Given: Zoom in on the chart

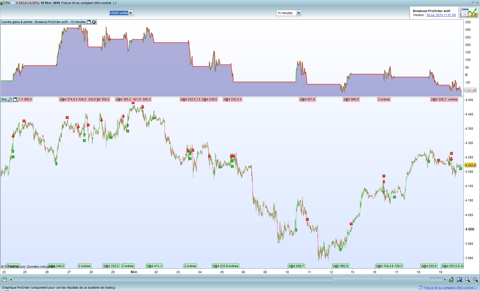Looking at the screenshot, I should [x=475, y=279].
